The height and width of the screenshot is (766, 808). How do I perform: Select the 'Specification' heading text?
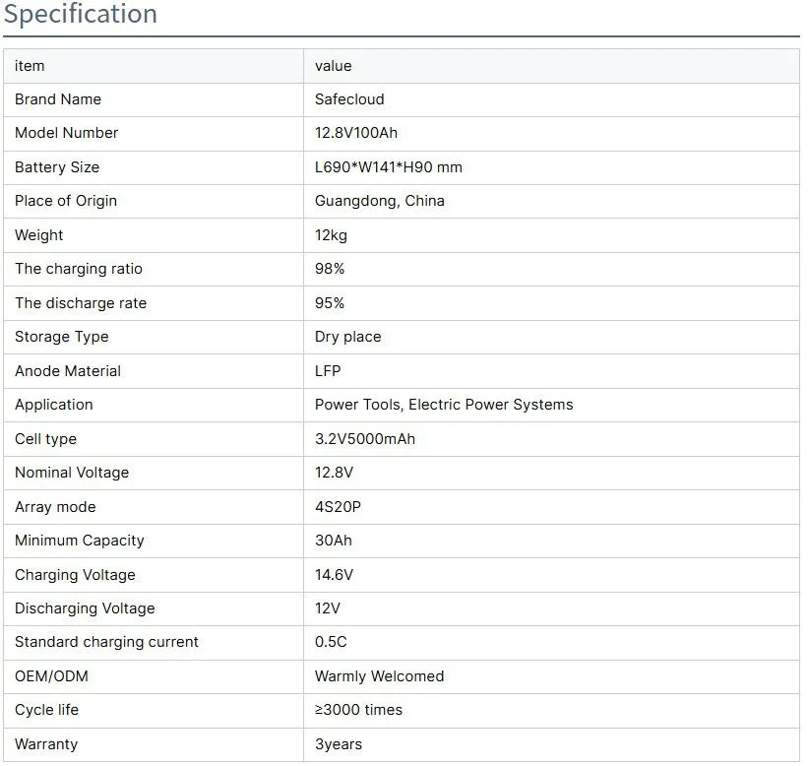pyautogui.click(x=81, y=14)
